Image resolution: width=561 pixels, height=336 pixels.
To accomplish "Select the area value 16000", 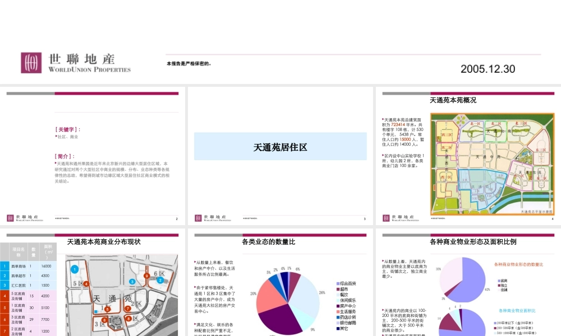I will coord(46,266).
